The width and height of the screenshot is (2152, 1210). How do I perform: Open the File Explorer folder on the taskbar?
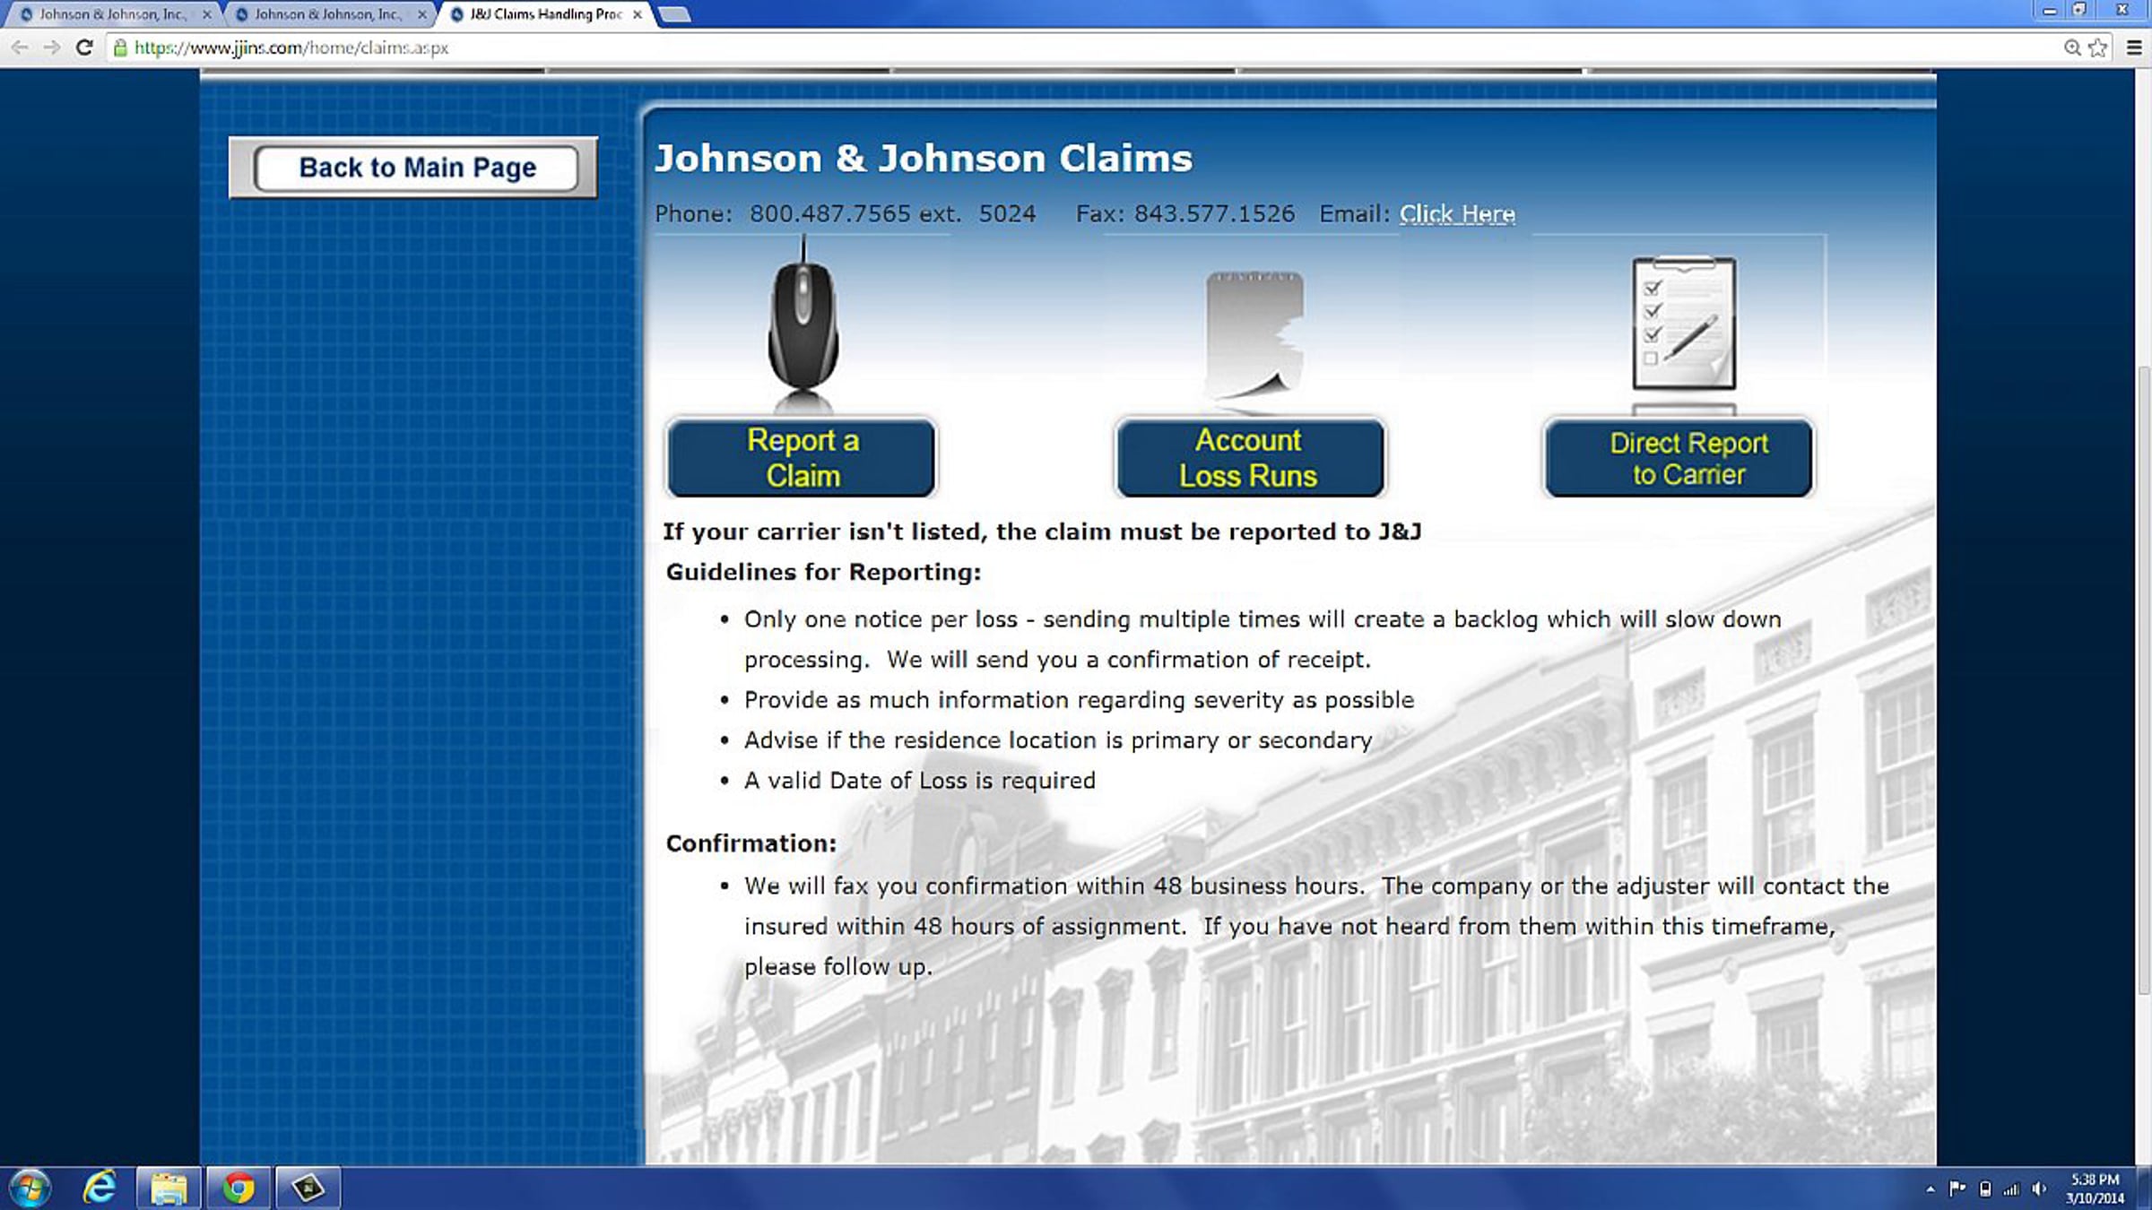click(168, 1188)
